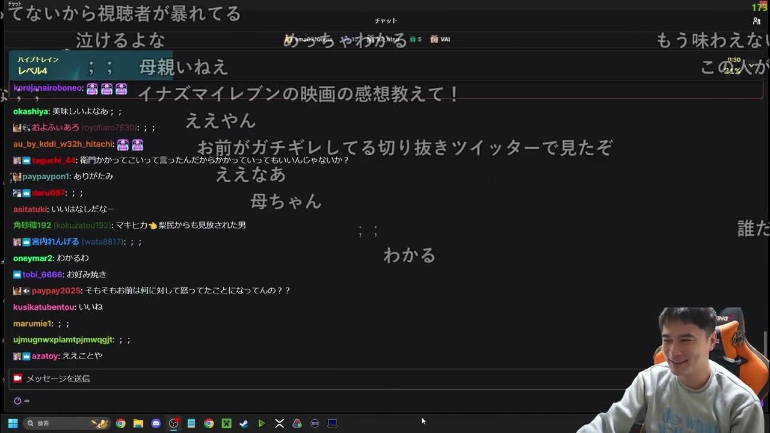The image size is (770, 433).
Task: Click the emotes in korejanairoboneo's message
Action: 106,89
